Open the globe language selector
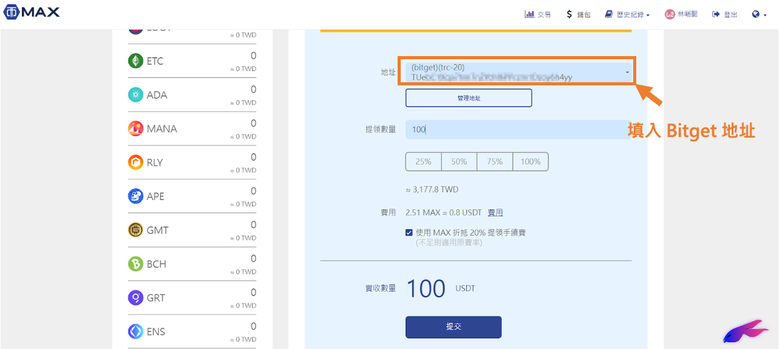This screenshot has width=779, height=349. tap(759, 14)
